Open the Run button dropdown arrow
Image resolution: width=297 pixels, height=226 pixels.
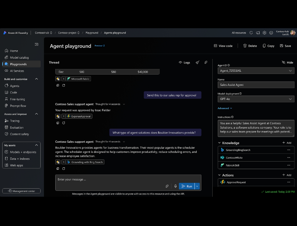(197, 186)
